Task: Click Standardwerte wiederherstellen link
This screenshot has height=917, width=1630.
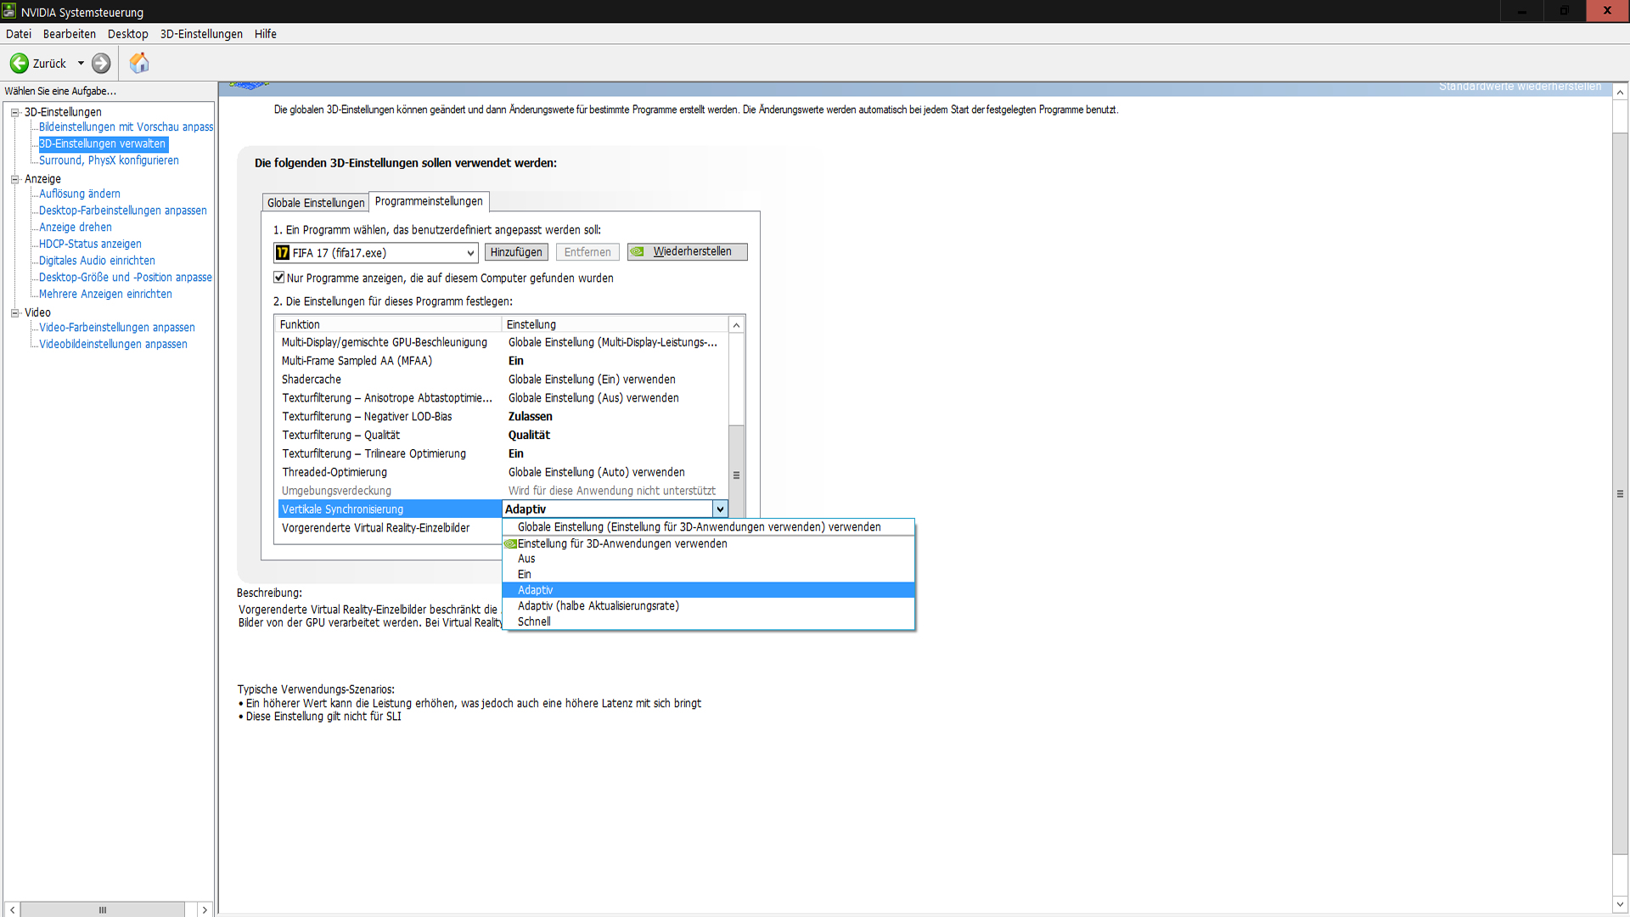Action: 1520,87
